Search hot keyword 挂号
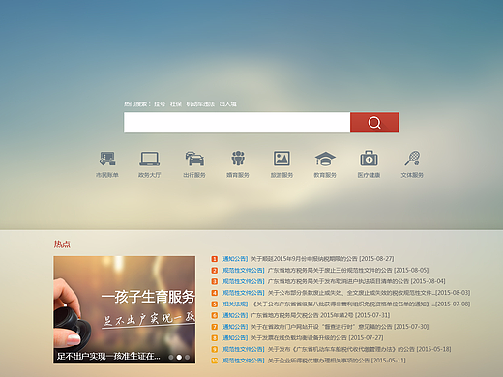The image size is (503, 377). click(x=160, y=104)
